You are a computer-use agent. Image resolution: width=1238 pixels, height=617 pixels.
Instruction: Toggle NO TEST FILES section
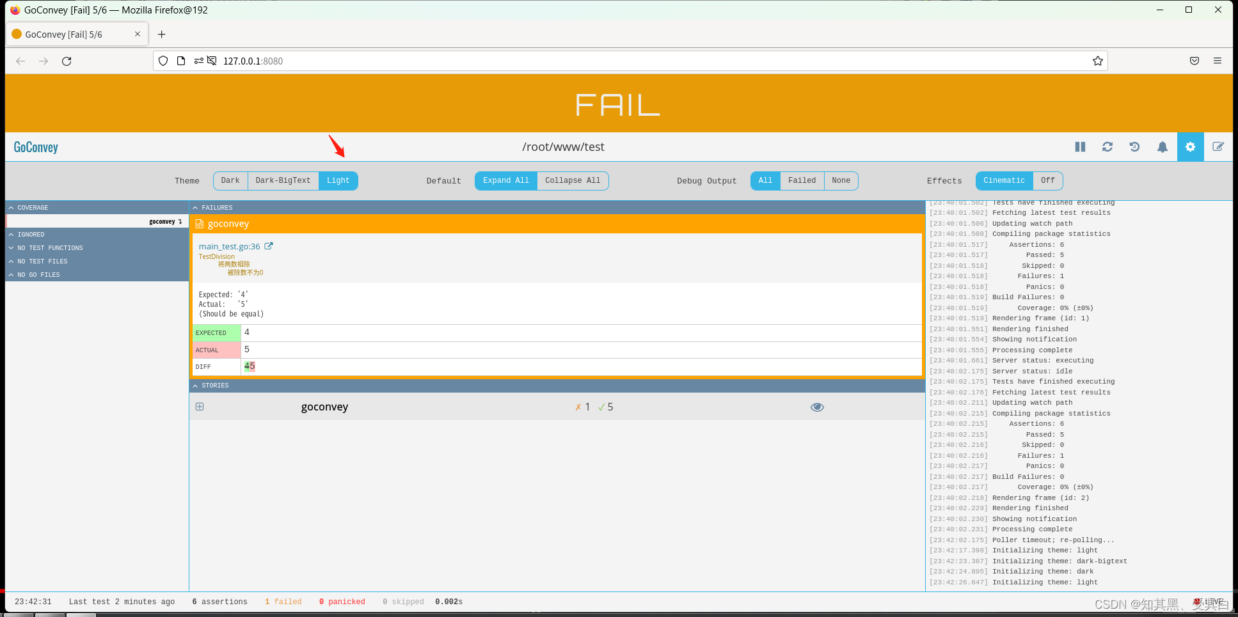(x=97, y=262)
